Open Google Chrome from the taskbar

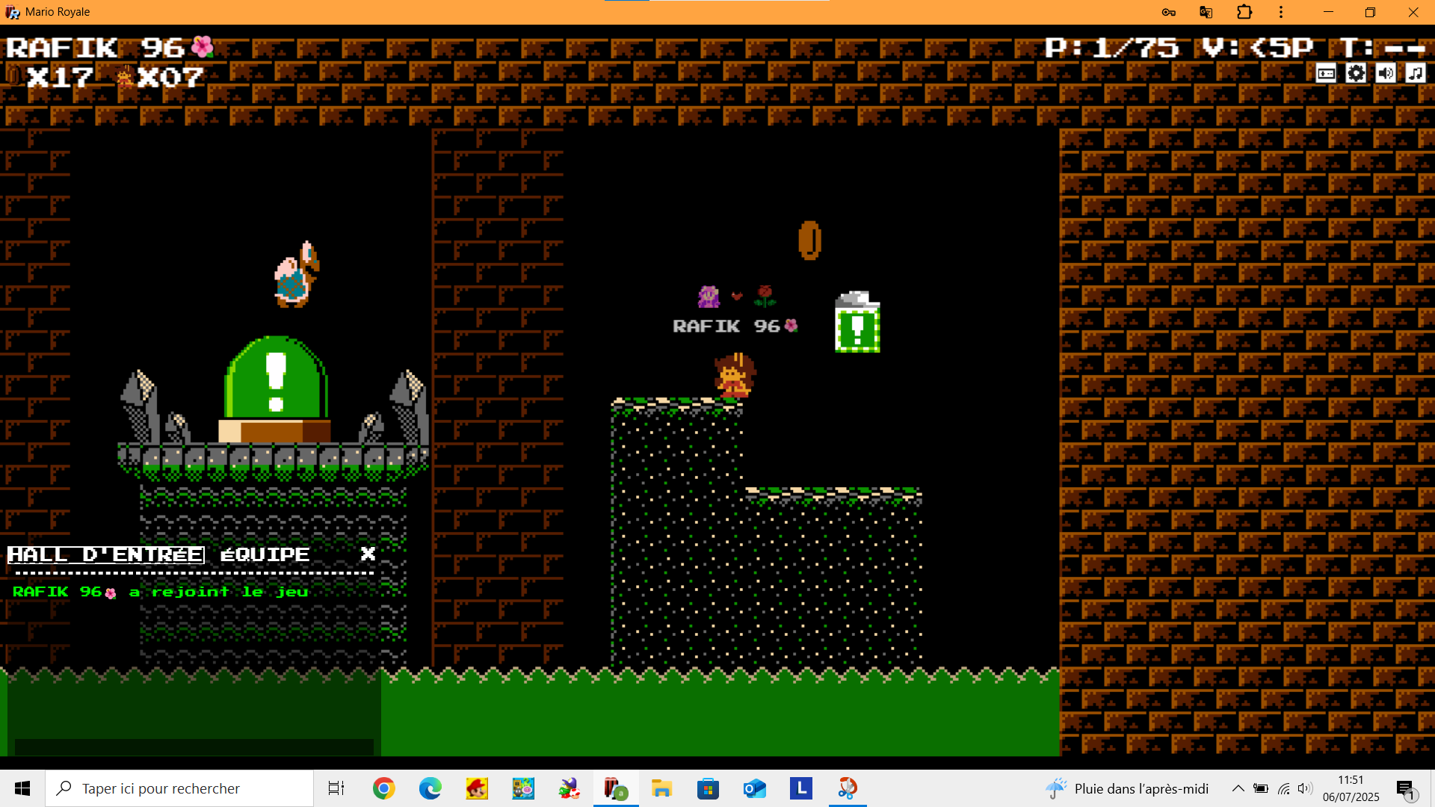tap(383, 788)
